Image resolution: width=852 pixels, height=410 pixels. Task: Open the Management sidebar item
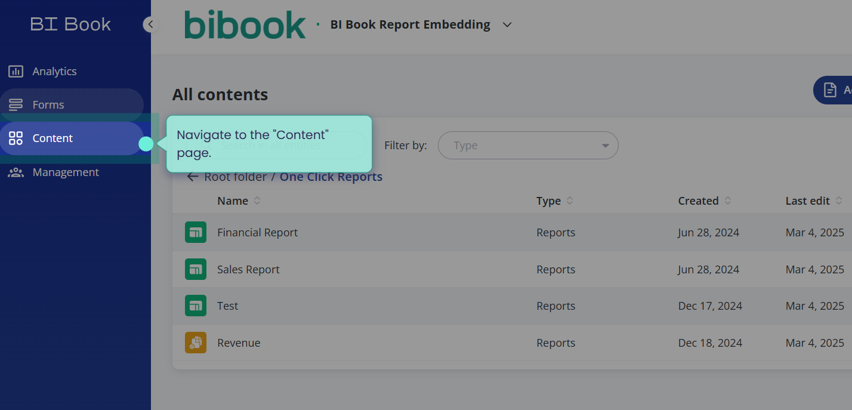pyautogui.click(x=72, y=172)
